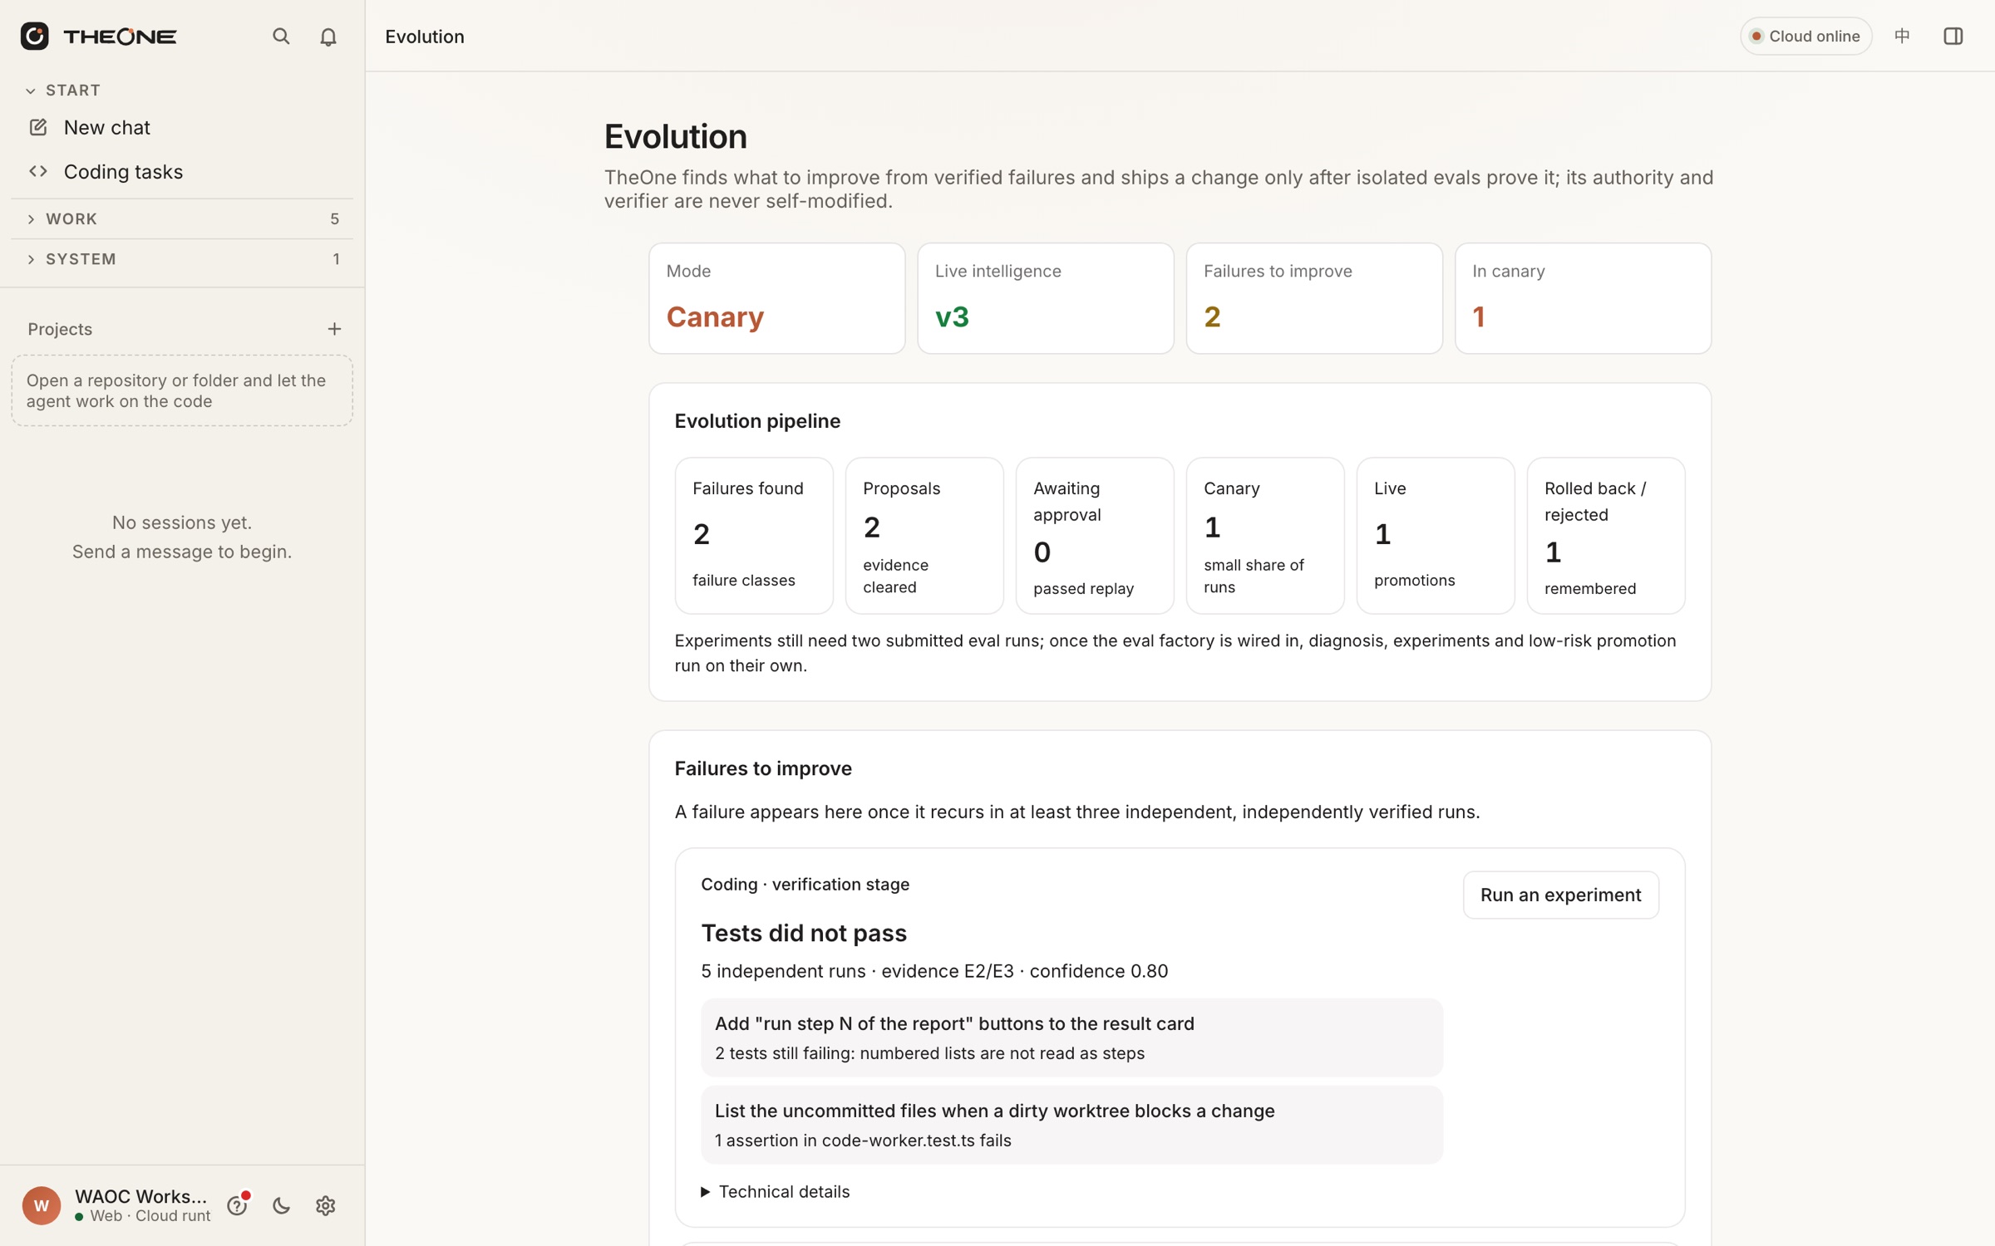The image size is (1995, 1246).
Task: Add a project with the plus icon
Action: point(334,329)
